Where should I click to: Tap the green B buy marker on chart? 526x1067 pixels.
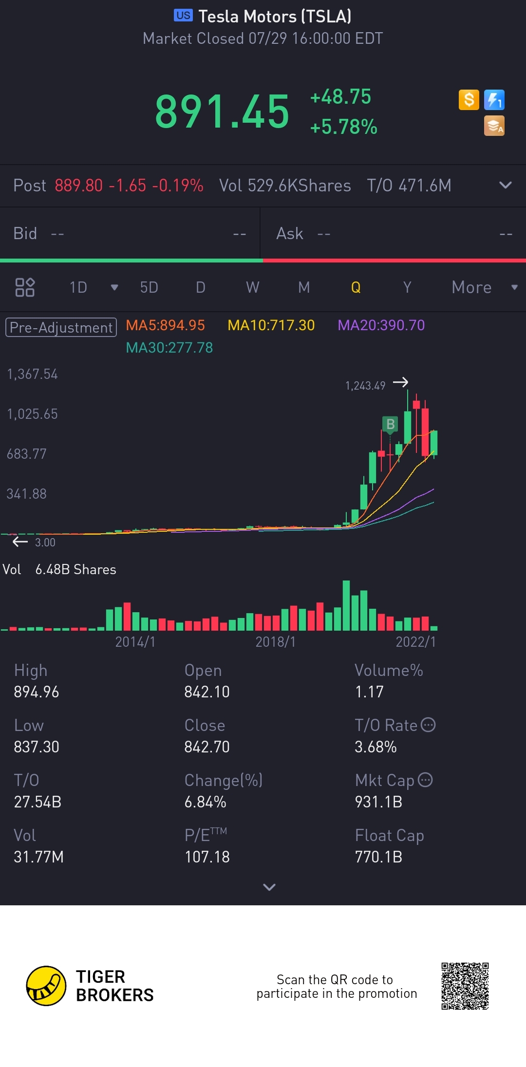[x=390, y=424]
